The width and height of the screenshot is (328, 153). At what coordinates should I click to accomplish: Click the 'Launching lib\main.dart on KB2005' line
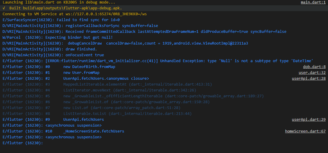point(59,3)
